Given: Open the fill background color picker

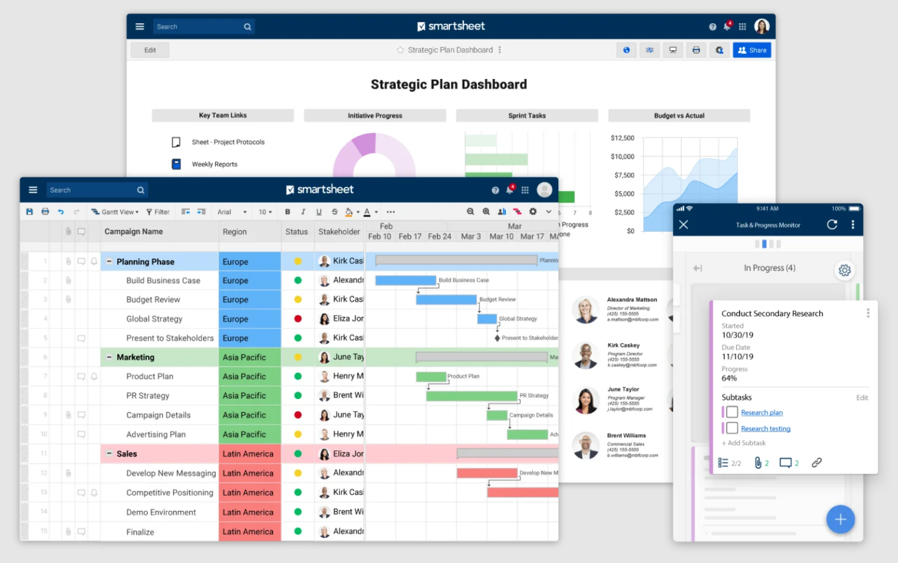Looking at the screenshot, I should [x=350, y=212].
